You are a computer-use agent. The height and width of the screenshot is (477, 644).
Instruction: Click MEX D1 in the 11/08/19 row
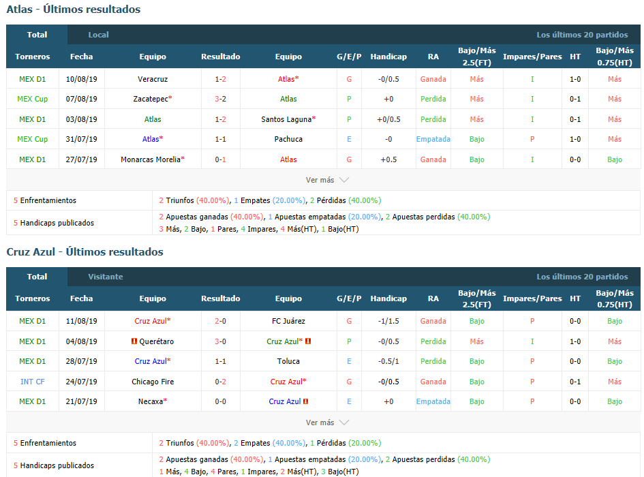point(33,321)
